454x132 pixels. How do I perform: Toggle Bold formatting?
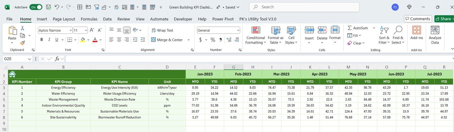(x=41, y=40)
